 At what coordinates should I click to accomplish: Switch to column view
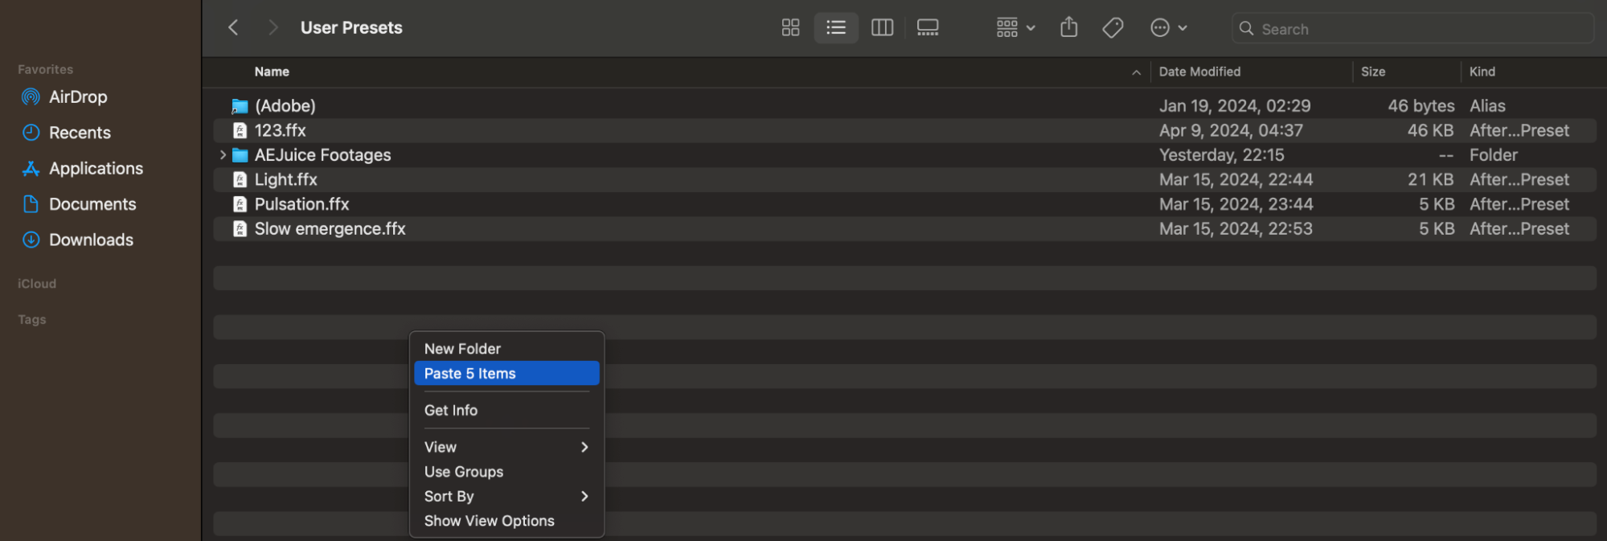click(882, 28)
